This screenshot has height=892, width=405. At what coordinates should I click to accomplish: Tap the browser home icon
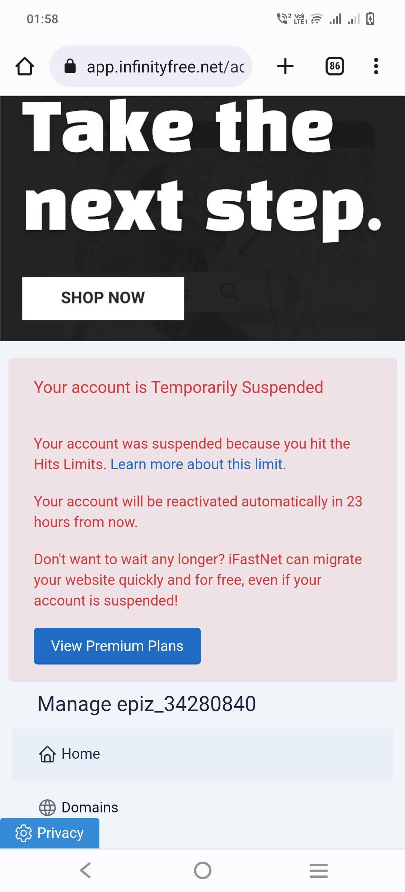click(25, 66)
